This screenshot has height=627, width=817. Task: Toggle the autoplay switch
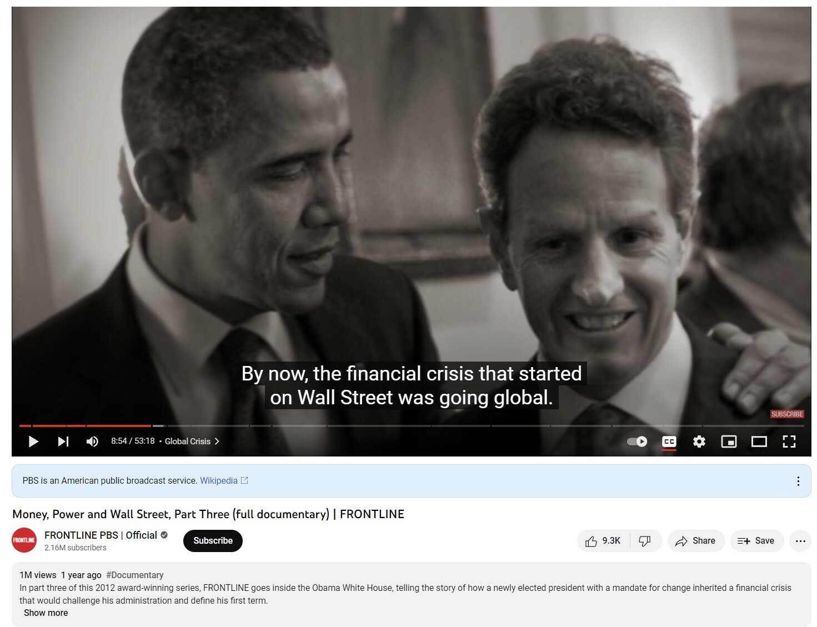tap(637, 442)
